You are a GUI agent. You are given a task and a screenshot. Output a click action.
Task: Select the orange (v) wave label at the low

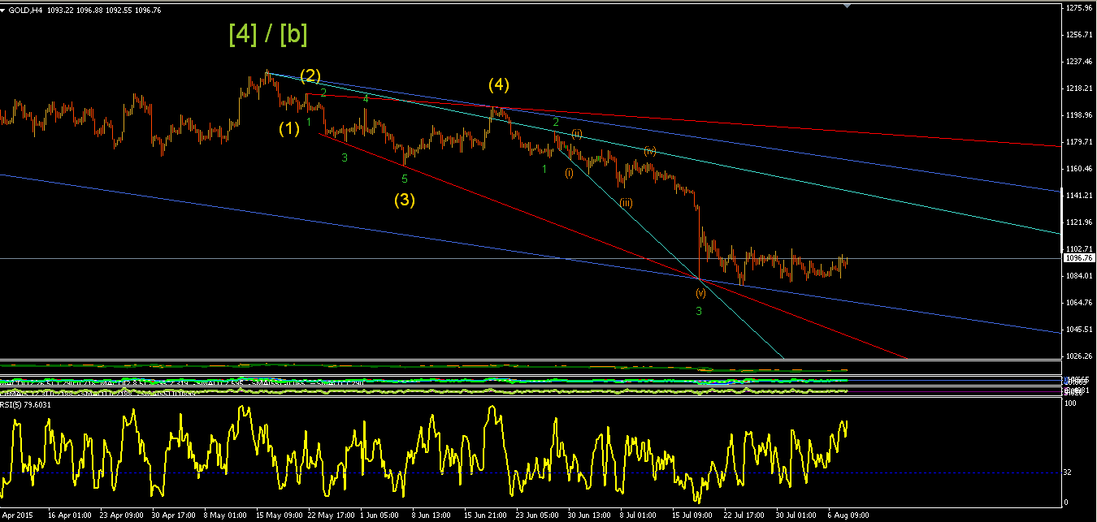(x=700, y=292)
